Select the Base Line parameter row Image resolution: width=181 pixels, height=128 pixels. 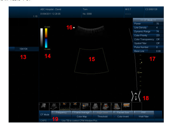tap(148, 51)
